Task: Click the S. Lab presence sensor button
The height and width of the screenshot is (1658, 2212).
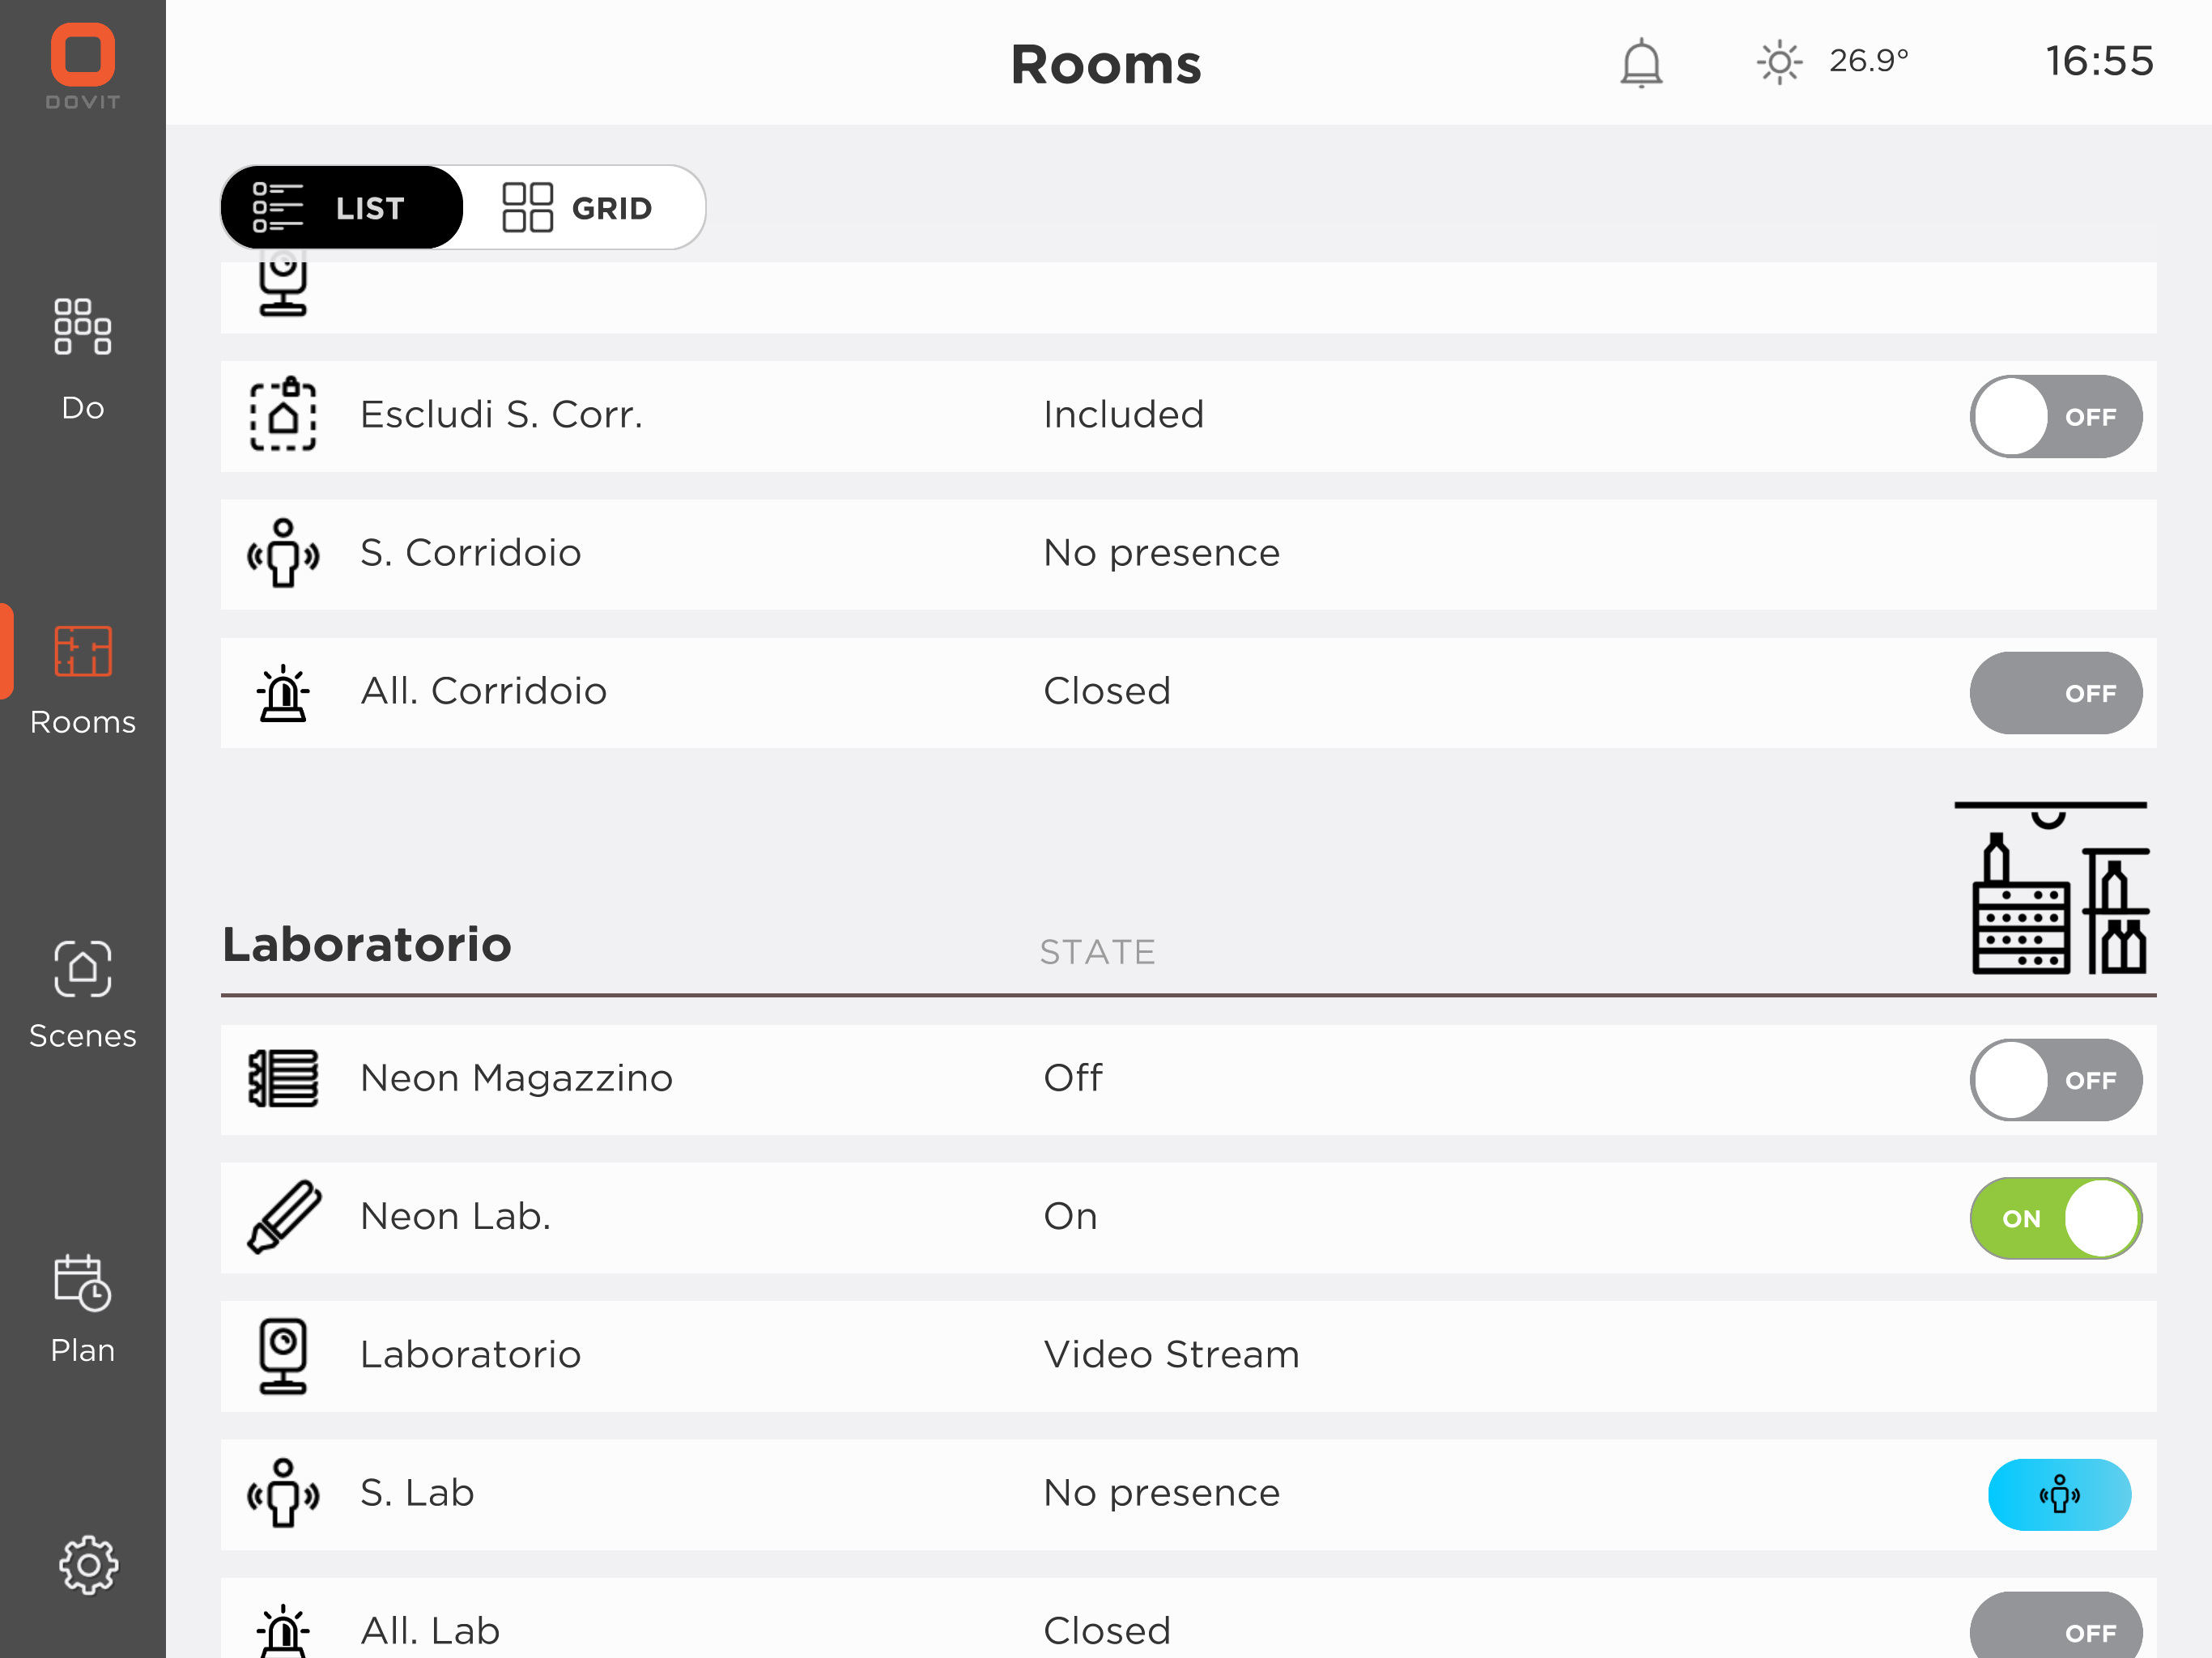Action: point(2058,1494)
